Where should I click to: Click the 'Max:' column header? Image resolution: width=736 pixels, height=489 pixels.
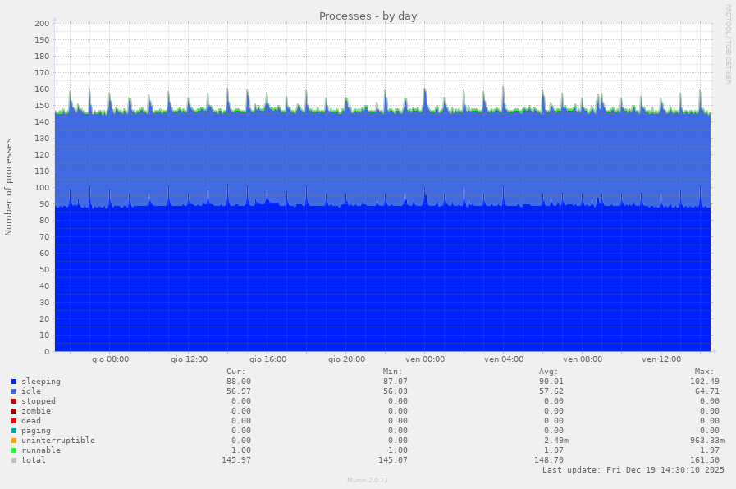coord(704,372)
